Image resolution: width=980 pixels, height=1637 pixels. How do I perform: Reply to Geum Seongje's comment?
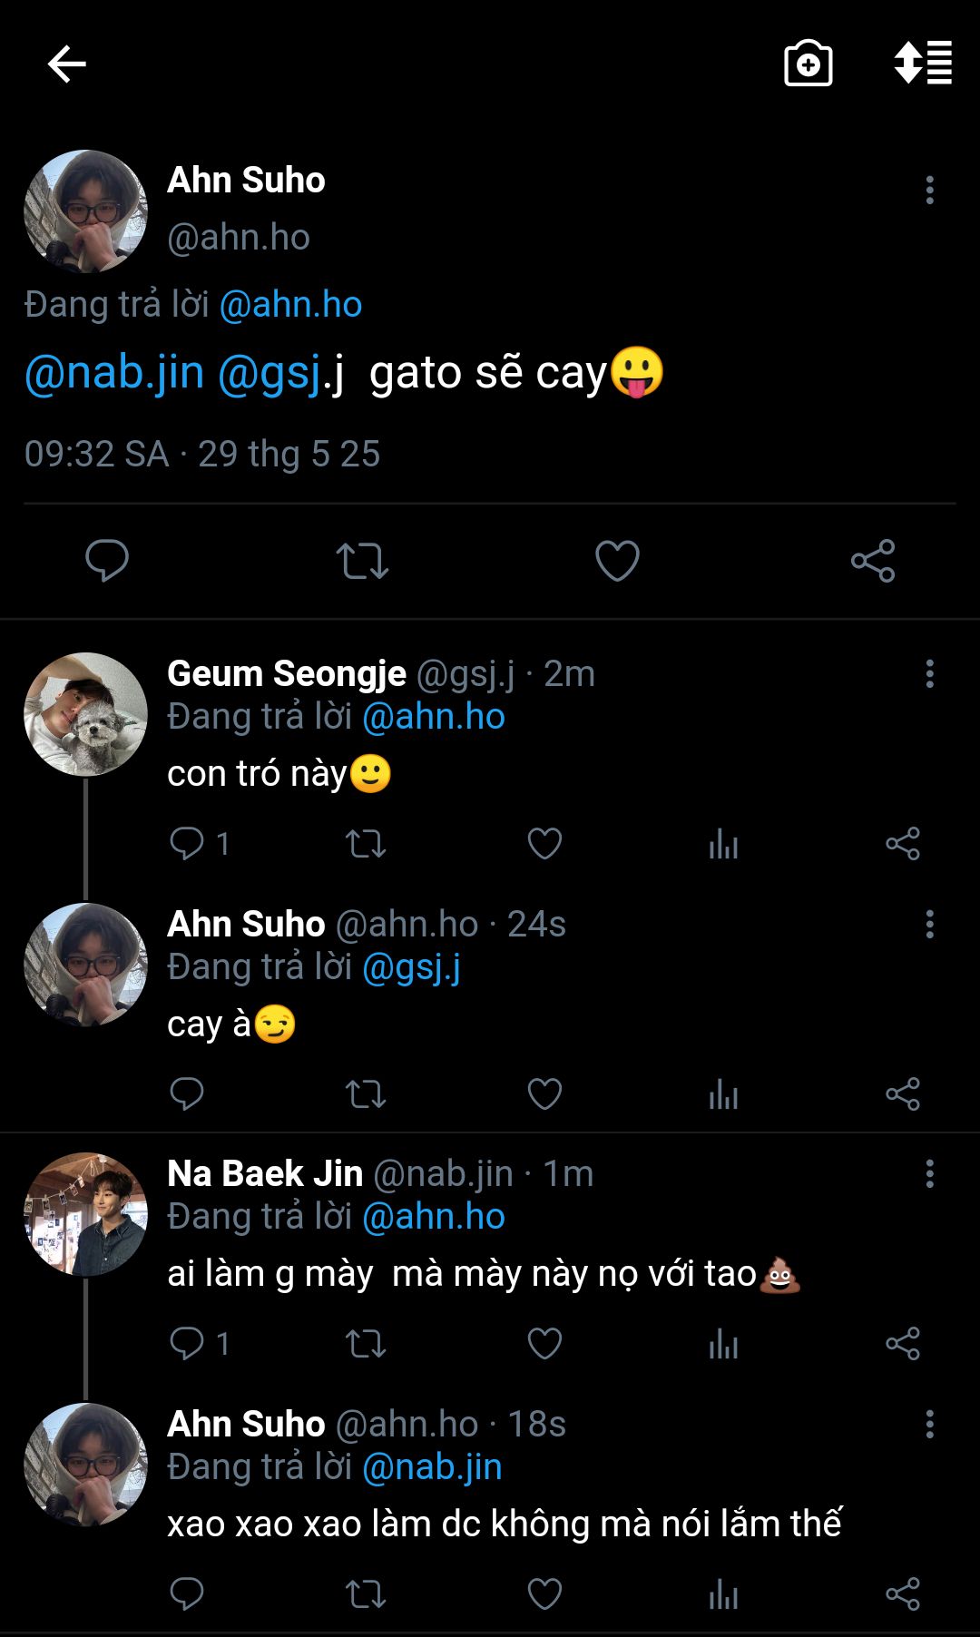point(187,844)
